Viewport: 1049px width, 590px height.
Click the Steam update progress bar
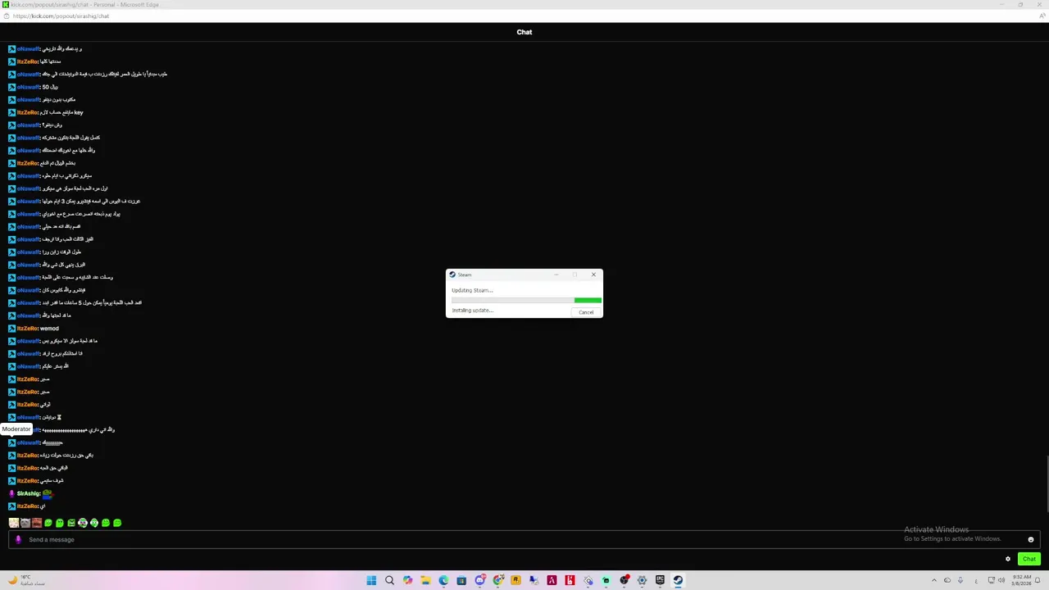click(x=526, y=301)
